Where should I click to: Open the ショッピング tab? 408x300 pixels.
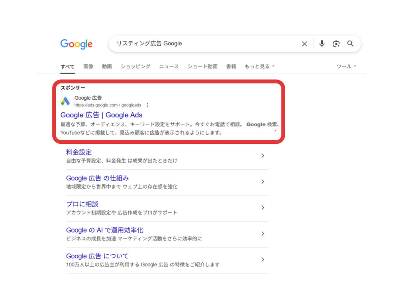point(135,66)
